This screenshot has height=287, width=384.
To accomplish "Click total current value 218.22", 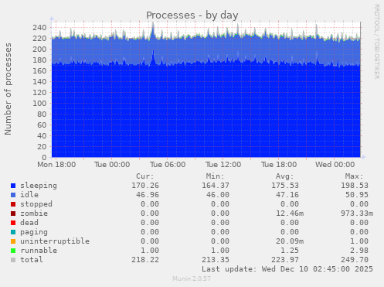I will (145, 260).
